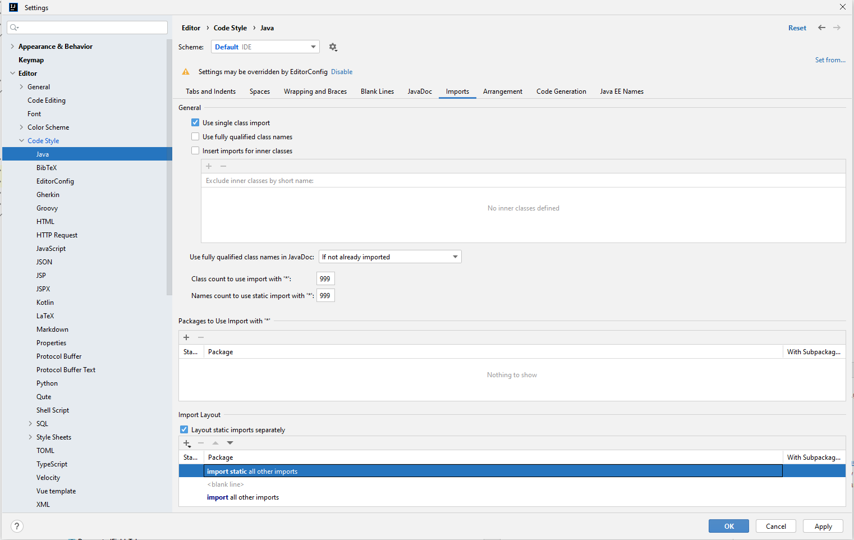Switch to the Wrapping and Braces tab
Image resolution: width=854 pixels, height=540 pixels.
pos(315,91)
